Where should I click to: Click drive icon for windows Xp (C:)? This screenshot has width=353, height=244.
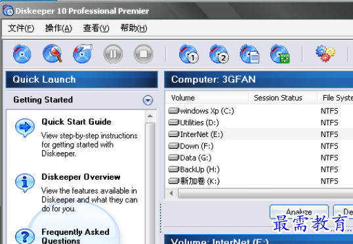(x=174, y=111)
